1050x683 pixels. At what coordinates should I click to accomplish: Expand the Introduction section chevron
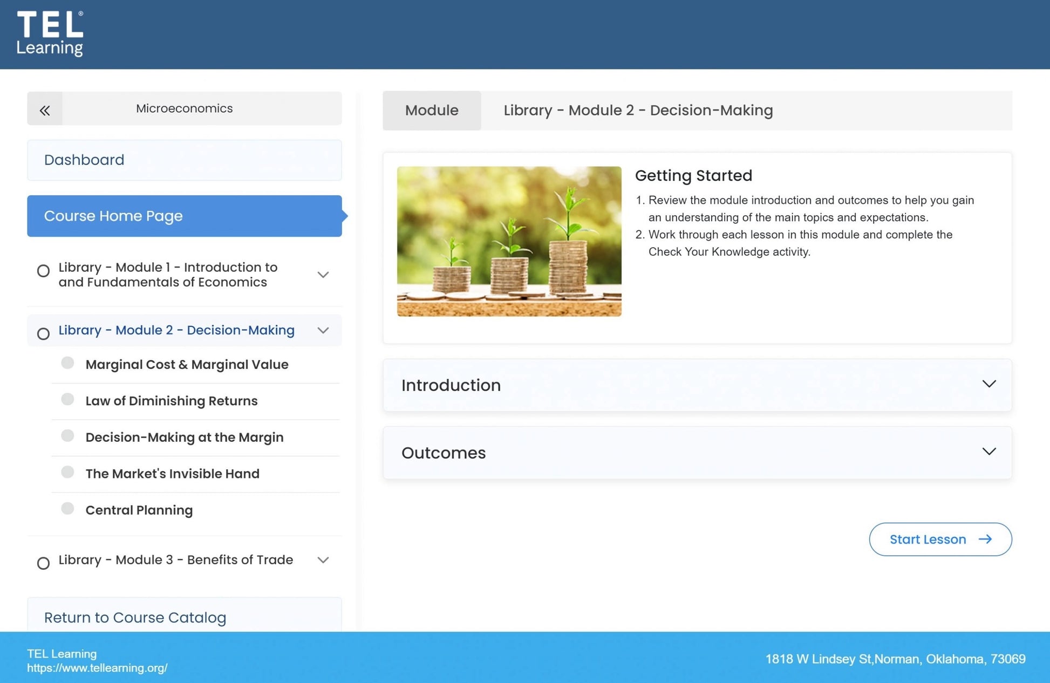pyautogui.click(x=988, y=384)
